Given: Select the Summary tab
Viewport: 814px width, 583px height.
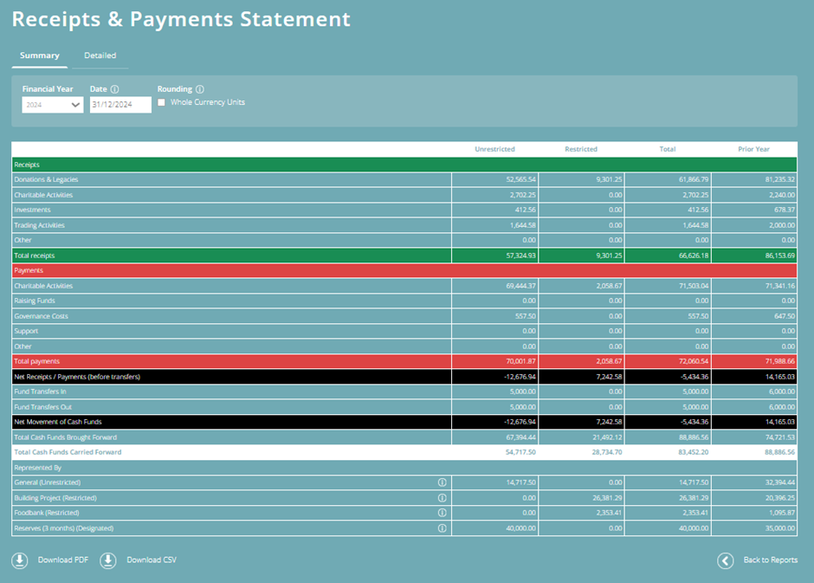Looking at the screenshot, I should 39,55.
